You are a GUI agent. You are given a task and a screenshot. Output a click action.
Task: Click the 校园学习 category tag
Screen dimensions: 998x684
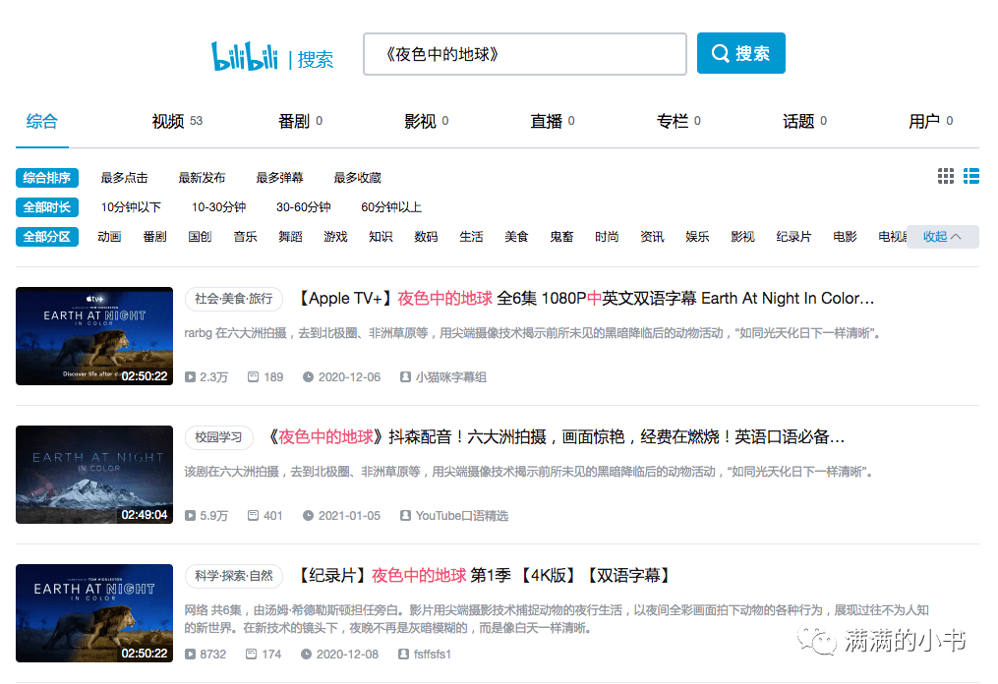click(218, 437)
